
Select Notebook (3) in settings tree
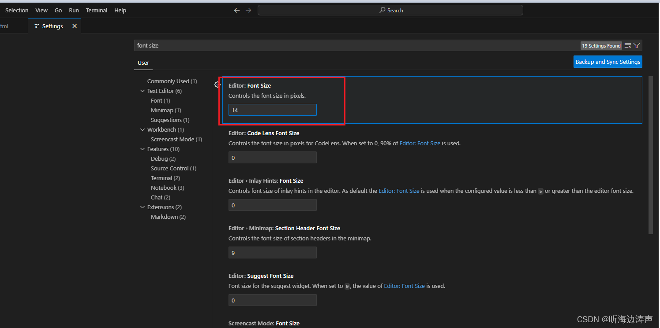point(168,188)
